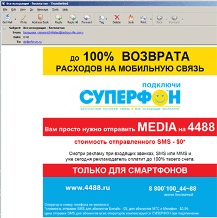Open the www.4488.ru link
The height and width of the screenshot is (218, 217).
click(88, 188)
